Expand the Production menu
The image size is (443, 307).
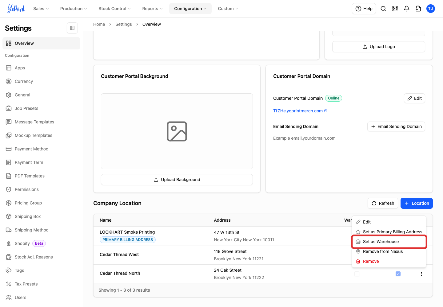(74, 9)
